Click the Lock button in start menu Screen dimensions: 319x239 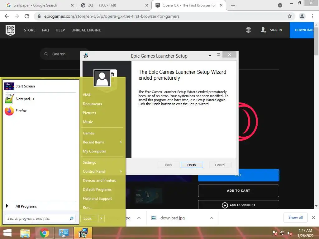coord(89,218)
